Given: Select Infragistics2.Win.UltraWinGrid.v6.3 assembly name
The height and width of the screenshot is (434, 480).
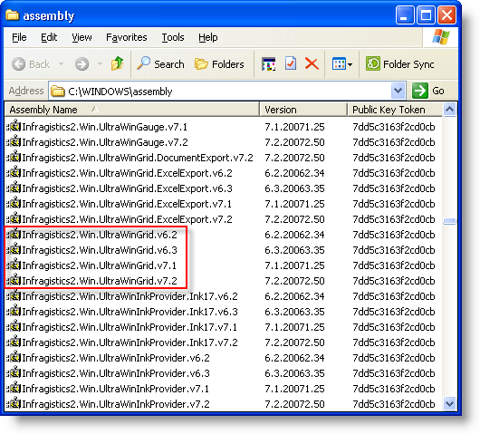Looking at the screenshot, I should [100, 250].
